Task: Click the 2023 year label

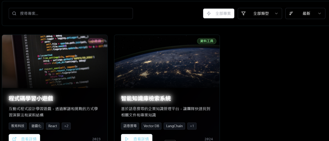Action: pos(96,139)
